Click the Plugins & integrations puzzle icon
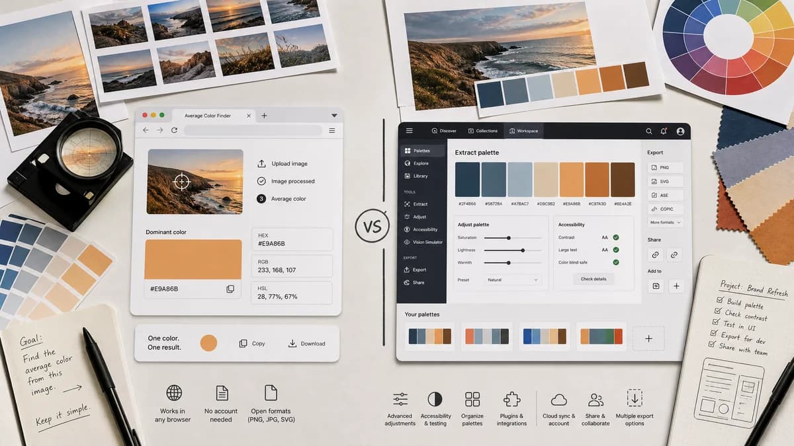The height and width of the screenshot is (446, 794). coord(511,399)
